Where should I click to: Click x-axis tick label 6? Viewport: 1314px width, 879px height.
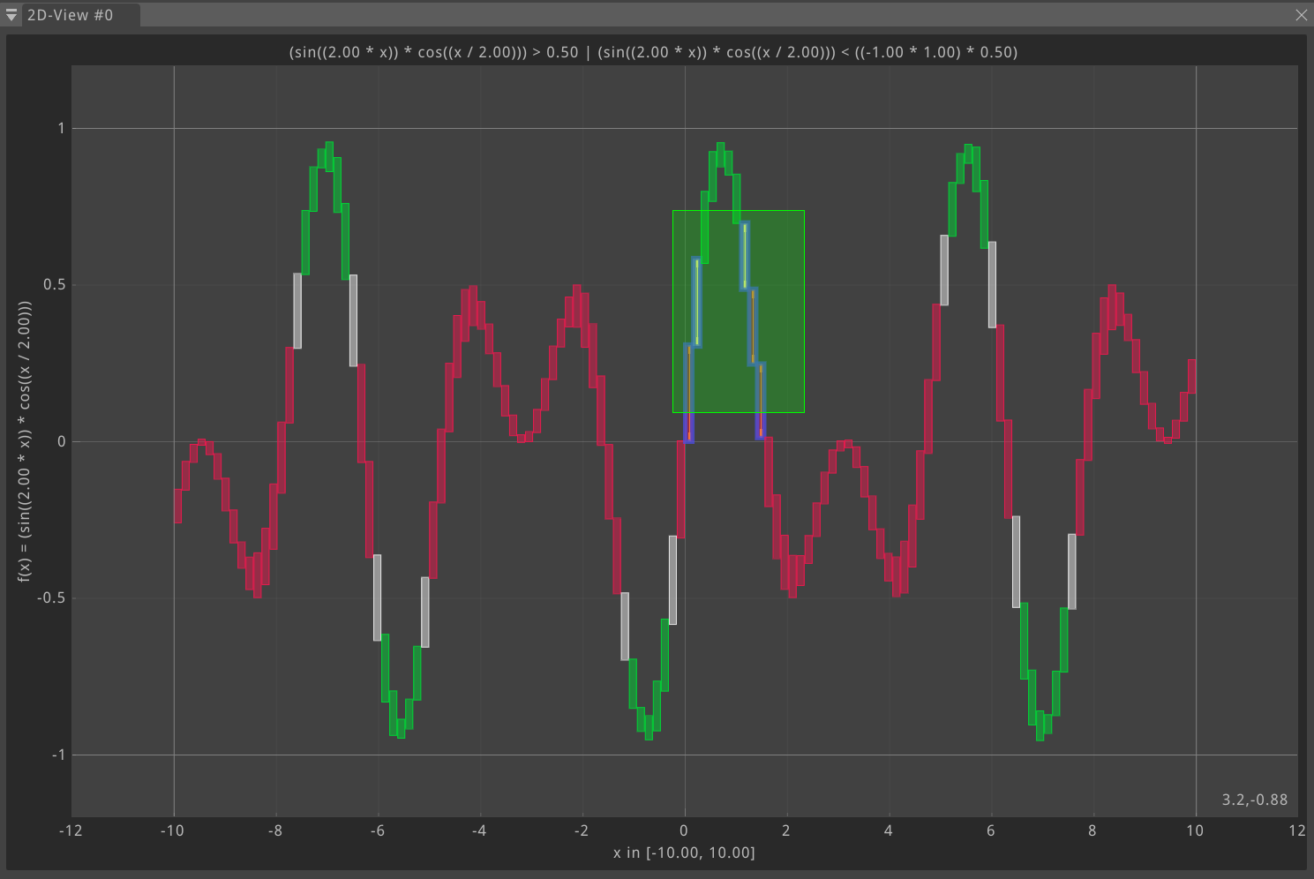991,830
